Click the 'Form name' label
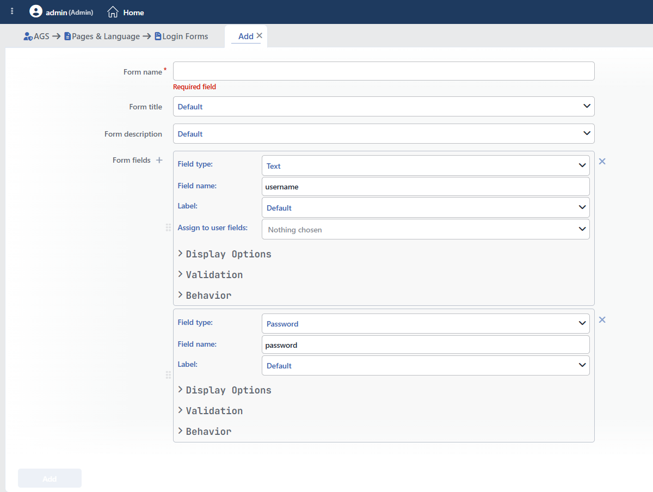This screenshot has width=653, height=492. tap(143, 72)
